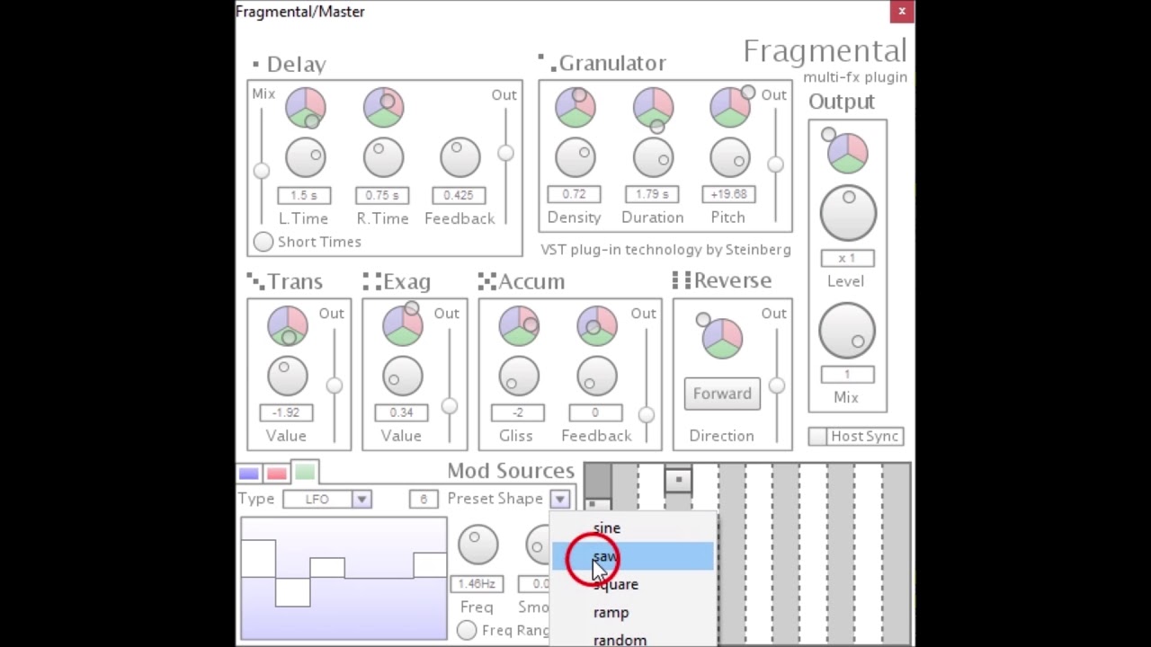The image size is (1151, 647).
Task: Click the Density knob
Action: [575, 157]
